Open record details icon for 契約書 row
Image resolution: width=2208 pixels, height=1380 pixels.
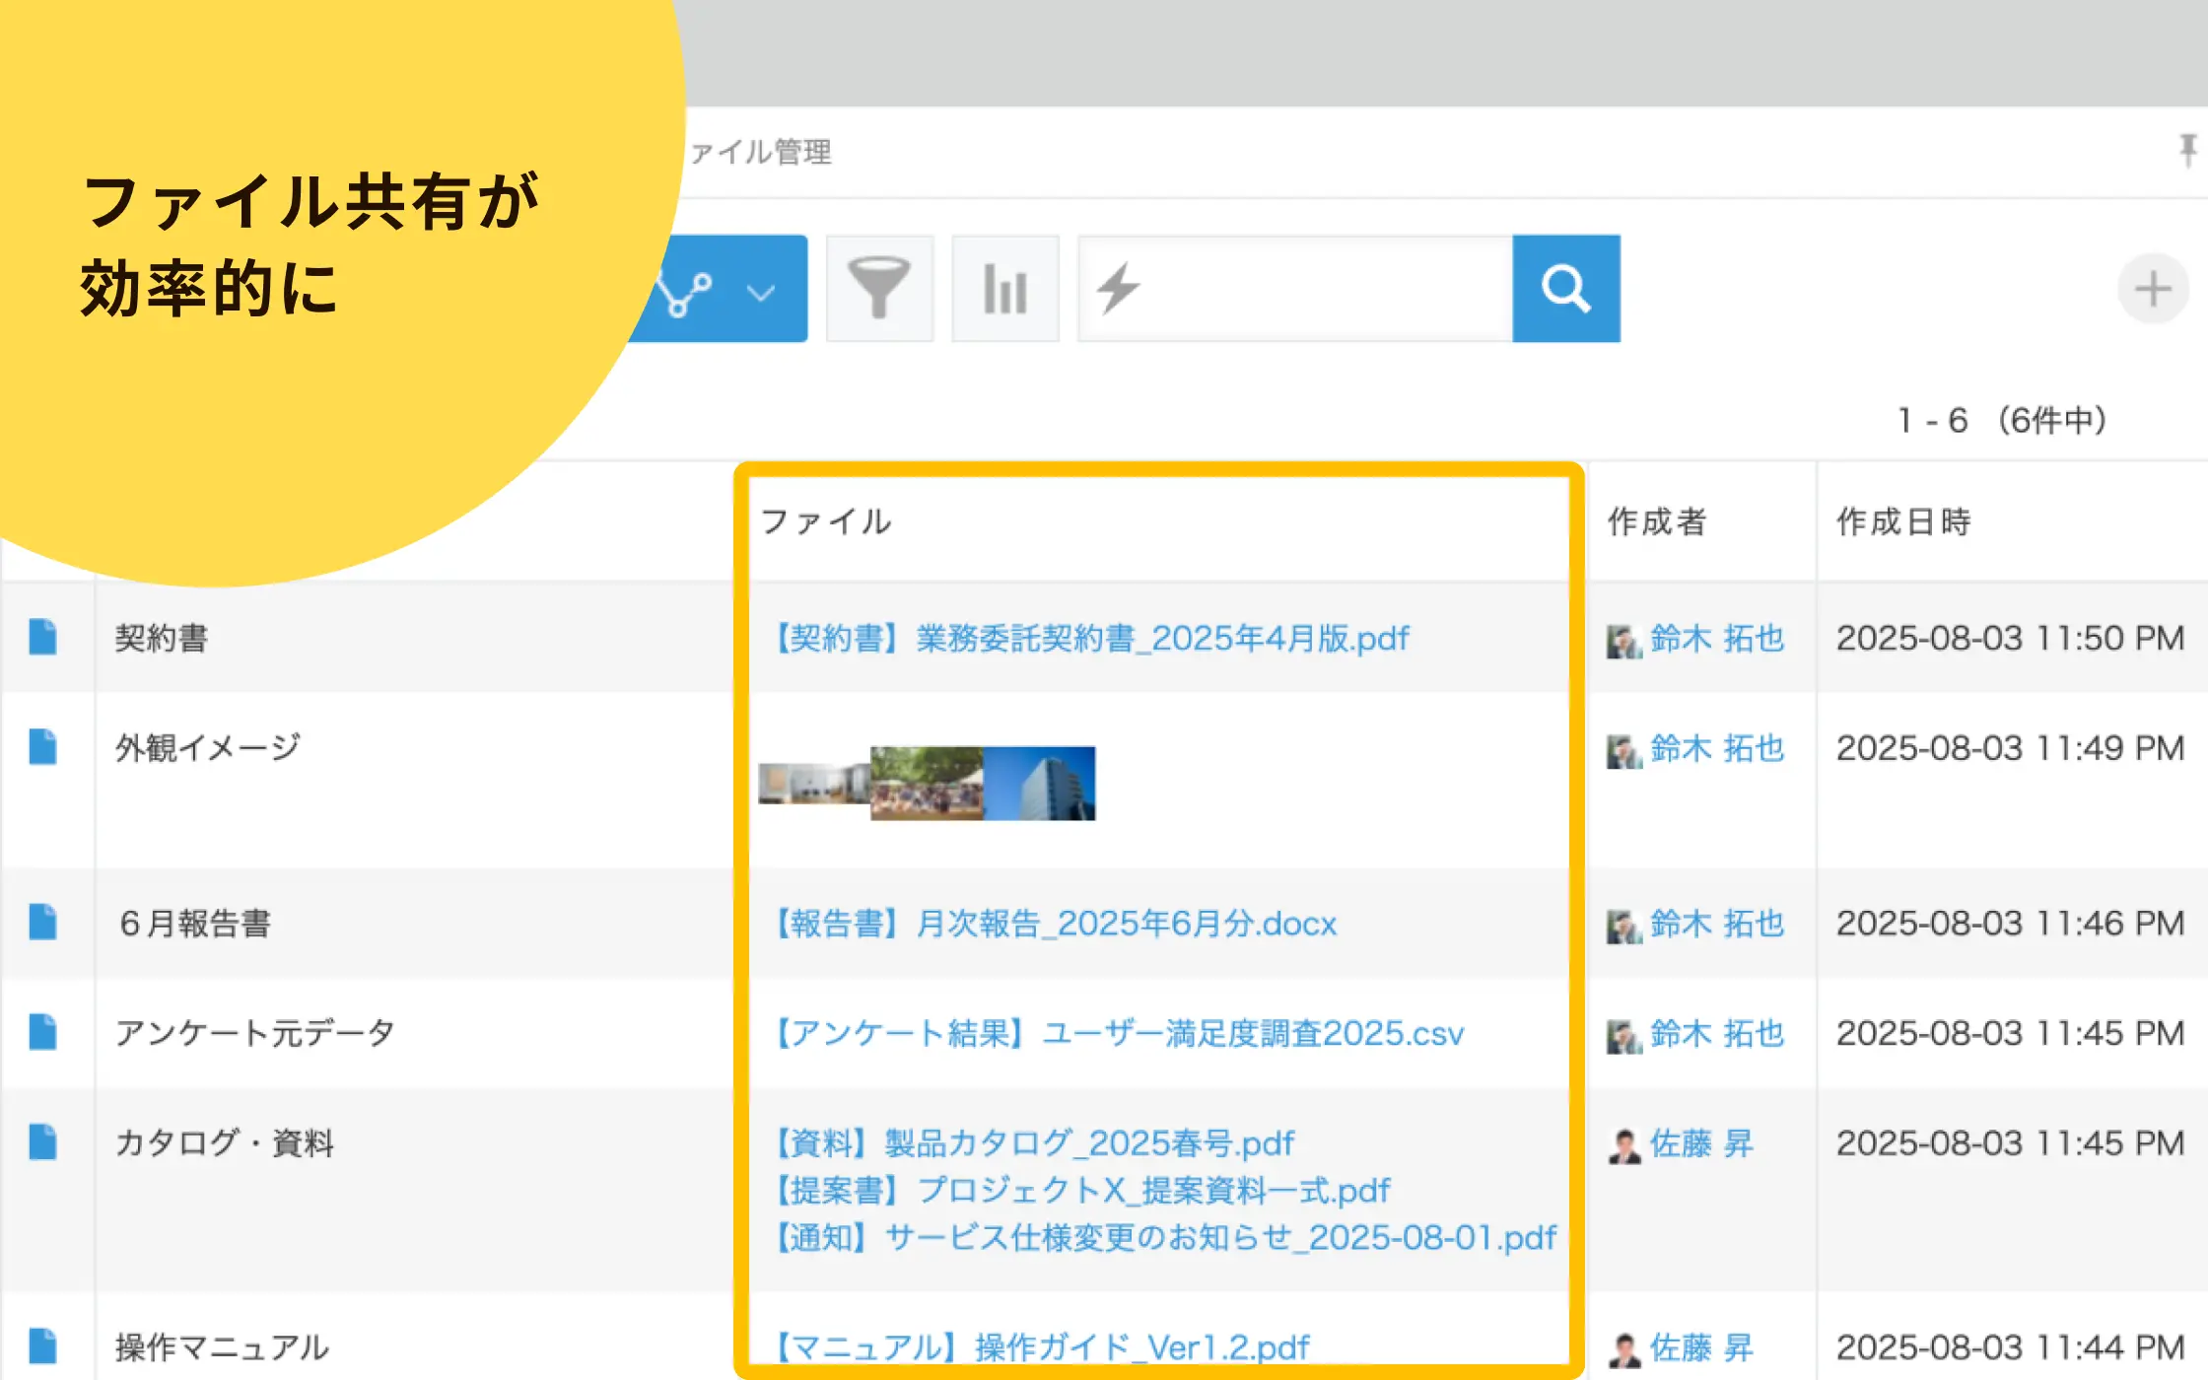(42, 637)
